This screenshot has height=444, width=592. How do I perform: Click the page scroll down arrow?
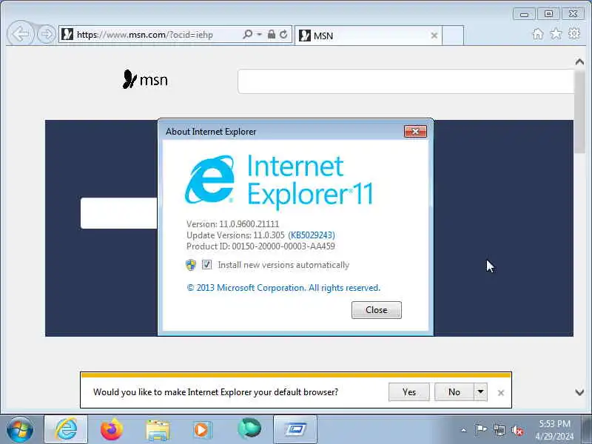tap(579, 392)
